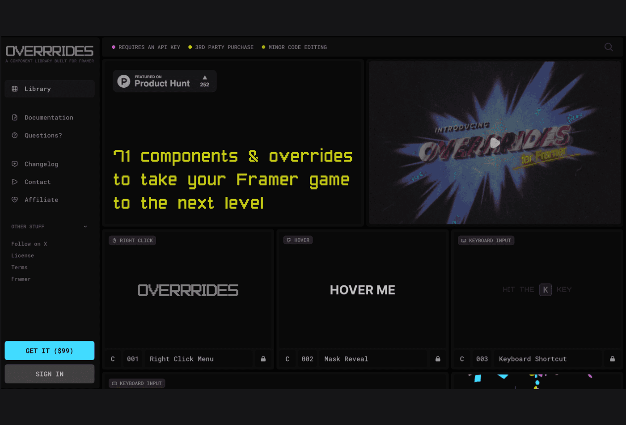
Task: Click Minor Code Editing legend
Action: point(294,47)
